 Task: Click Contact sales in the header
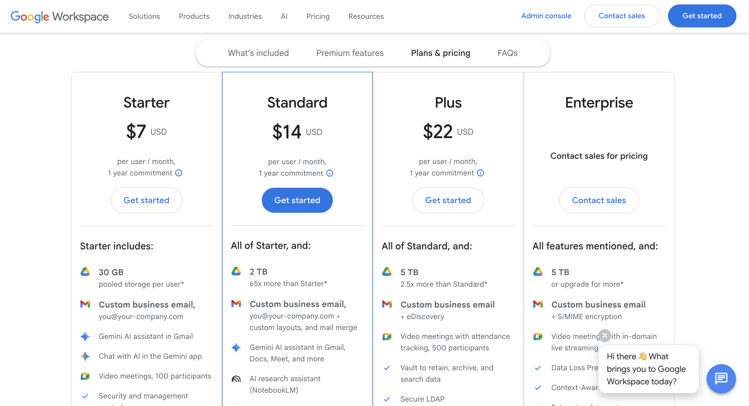pyautogui.click(x=622, y=16)
